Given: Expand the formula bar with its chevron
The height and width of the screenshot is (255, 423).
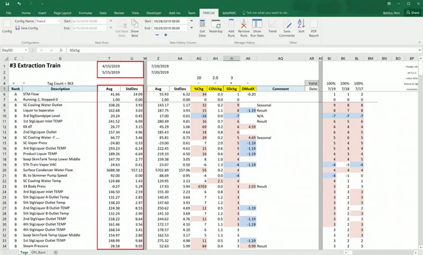Looking at the screenshot, I should point(419,50).
